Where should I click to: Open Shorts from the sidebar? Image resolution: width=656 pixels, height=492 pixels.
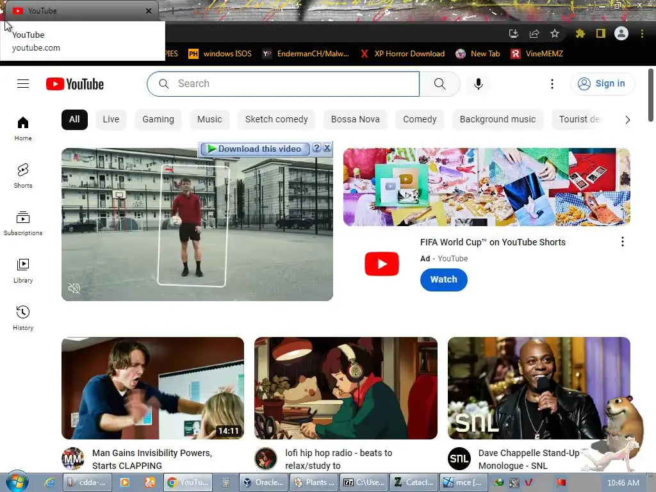23,176
